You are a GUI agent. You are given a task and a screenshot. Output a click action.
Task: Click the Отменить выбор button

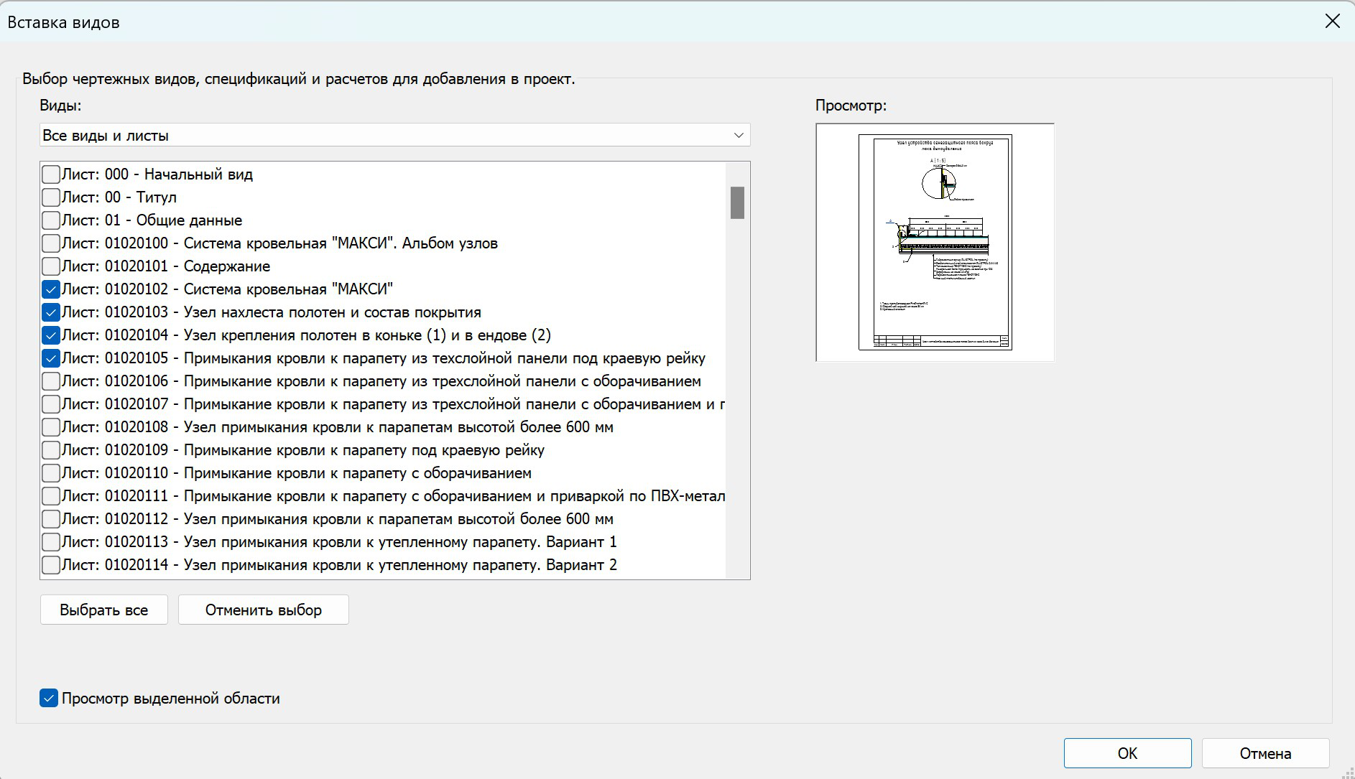[x=264, y=610]
